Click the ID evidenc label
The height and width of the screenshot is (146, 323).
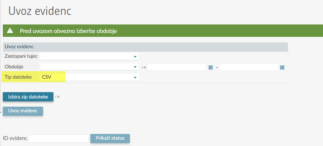[x=15, y=138]
